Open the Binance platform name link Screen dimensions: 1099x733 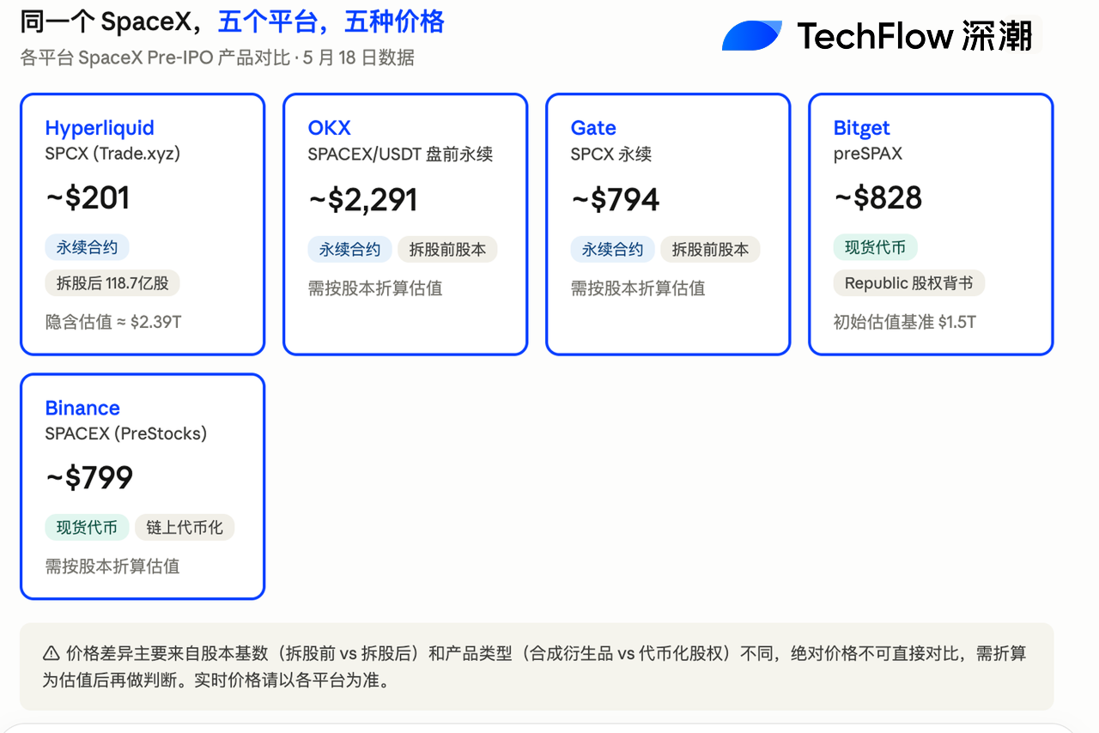82,408
